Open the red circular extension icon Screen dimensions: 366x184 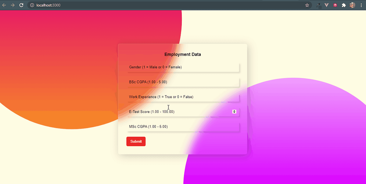point(335,5)
